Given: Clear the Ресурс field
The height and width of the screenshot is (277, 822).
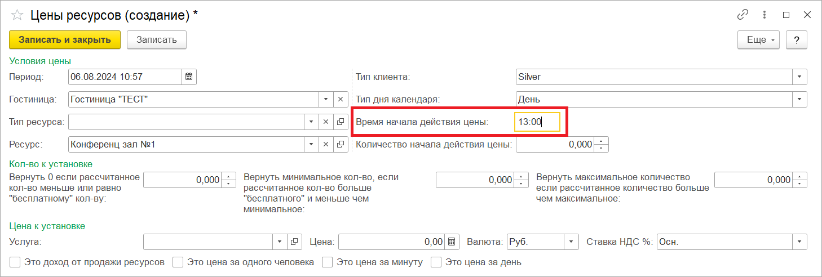Looking at the screenshot, I should pos(326,145).
